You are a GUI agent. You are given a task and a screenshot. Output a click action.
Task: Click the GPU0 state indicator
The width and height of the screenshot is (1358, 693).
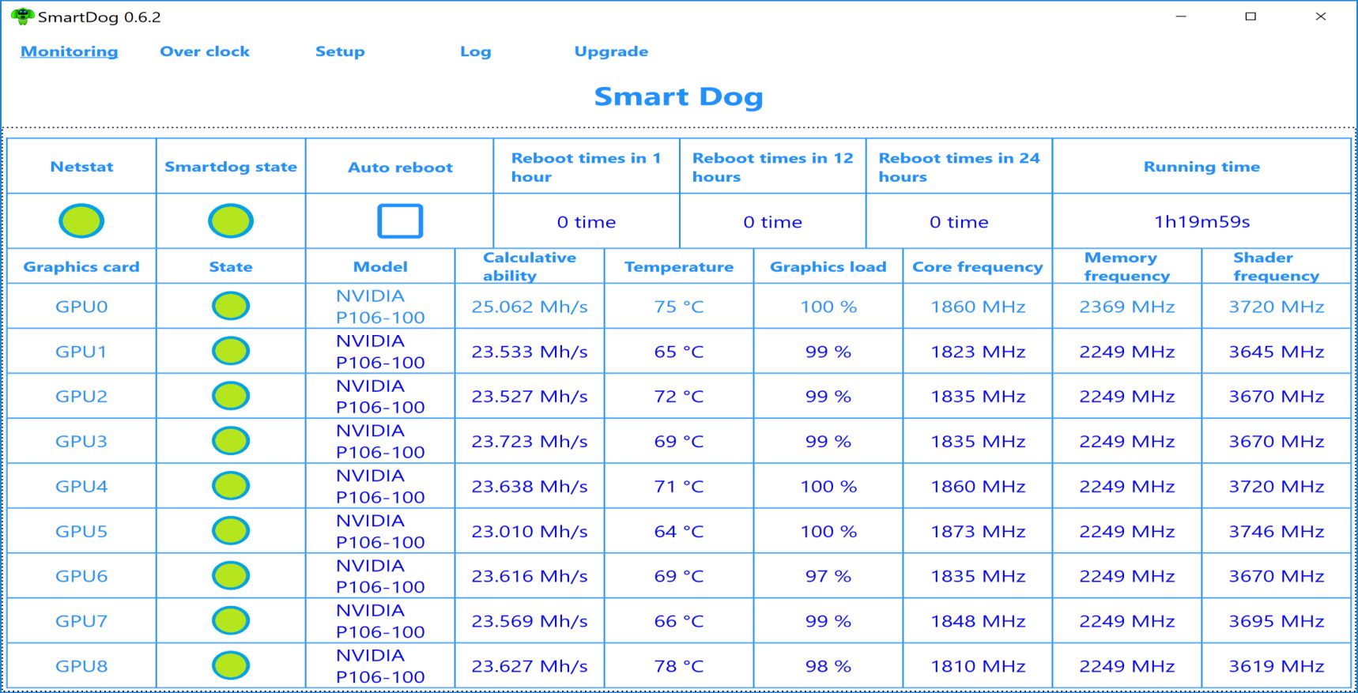[231, 306]
